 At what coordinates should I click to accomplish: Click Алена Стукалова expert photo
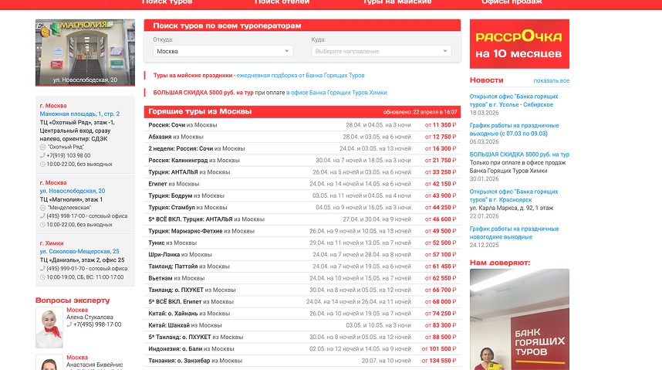49,328
